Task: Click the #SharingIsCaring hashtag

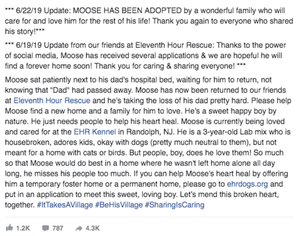Action: 175,205
